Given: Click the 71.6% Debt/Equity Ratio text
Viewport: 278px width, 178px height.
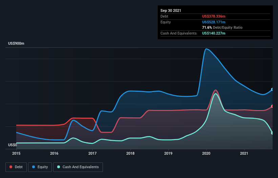Looking at the screenshot, I should point(222,27).
